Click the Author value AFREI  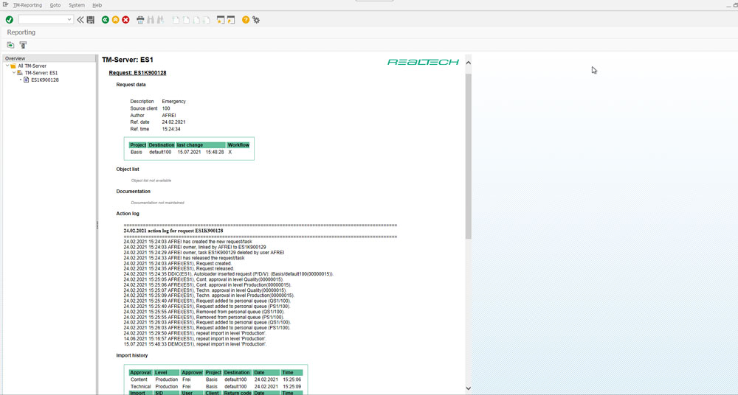point(169,115)
